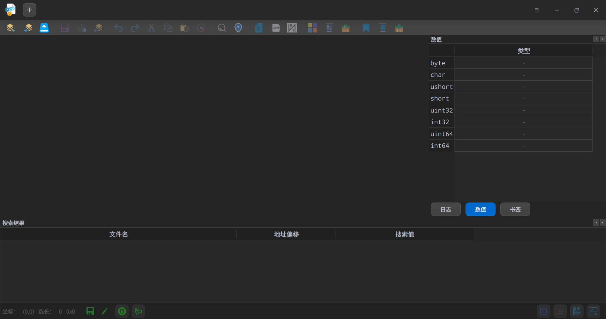Open the 书签 bookmarks tab

pyautogui.click(x=515, y=209)
